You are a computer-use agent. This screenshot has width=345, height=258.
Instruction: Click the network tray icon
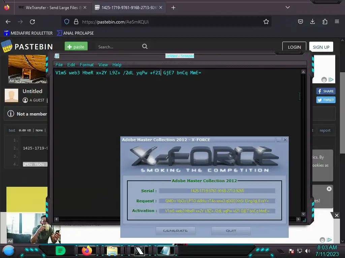300,251
